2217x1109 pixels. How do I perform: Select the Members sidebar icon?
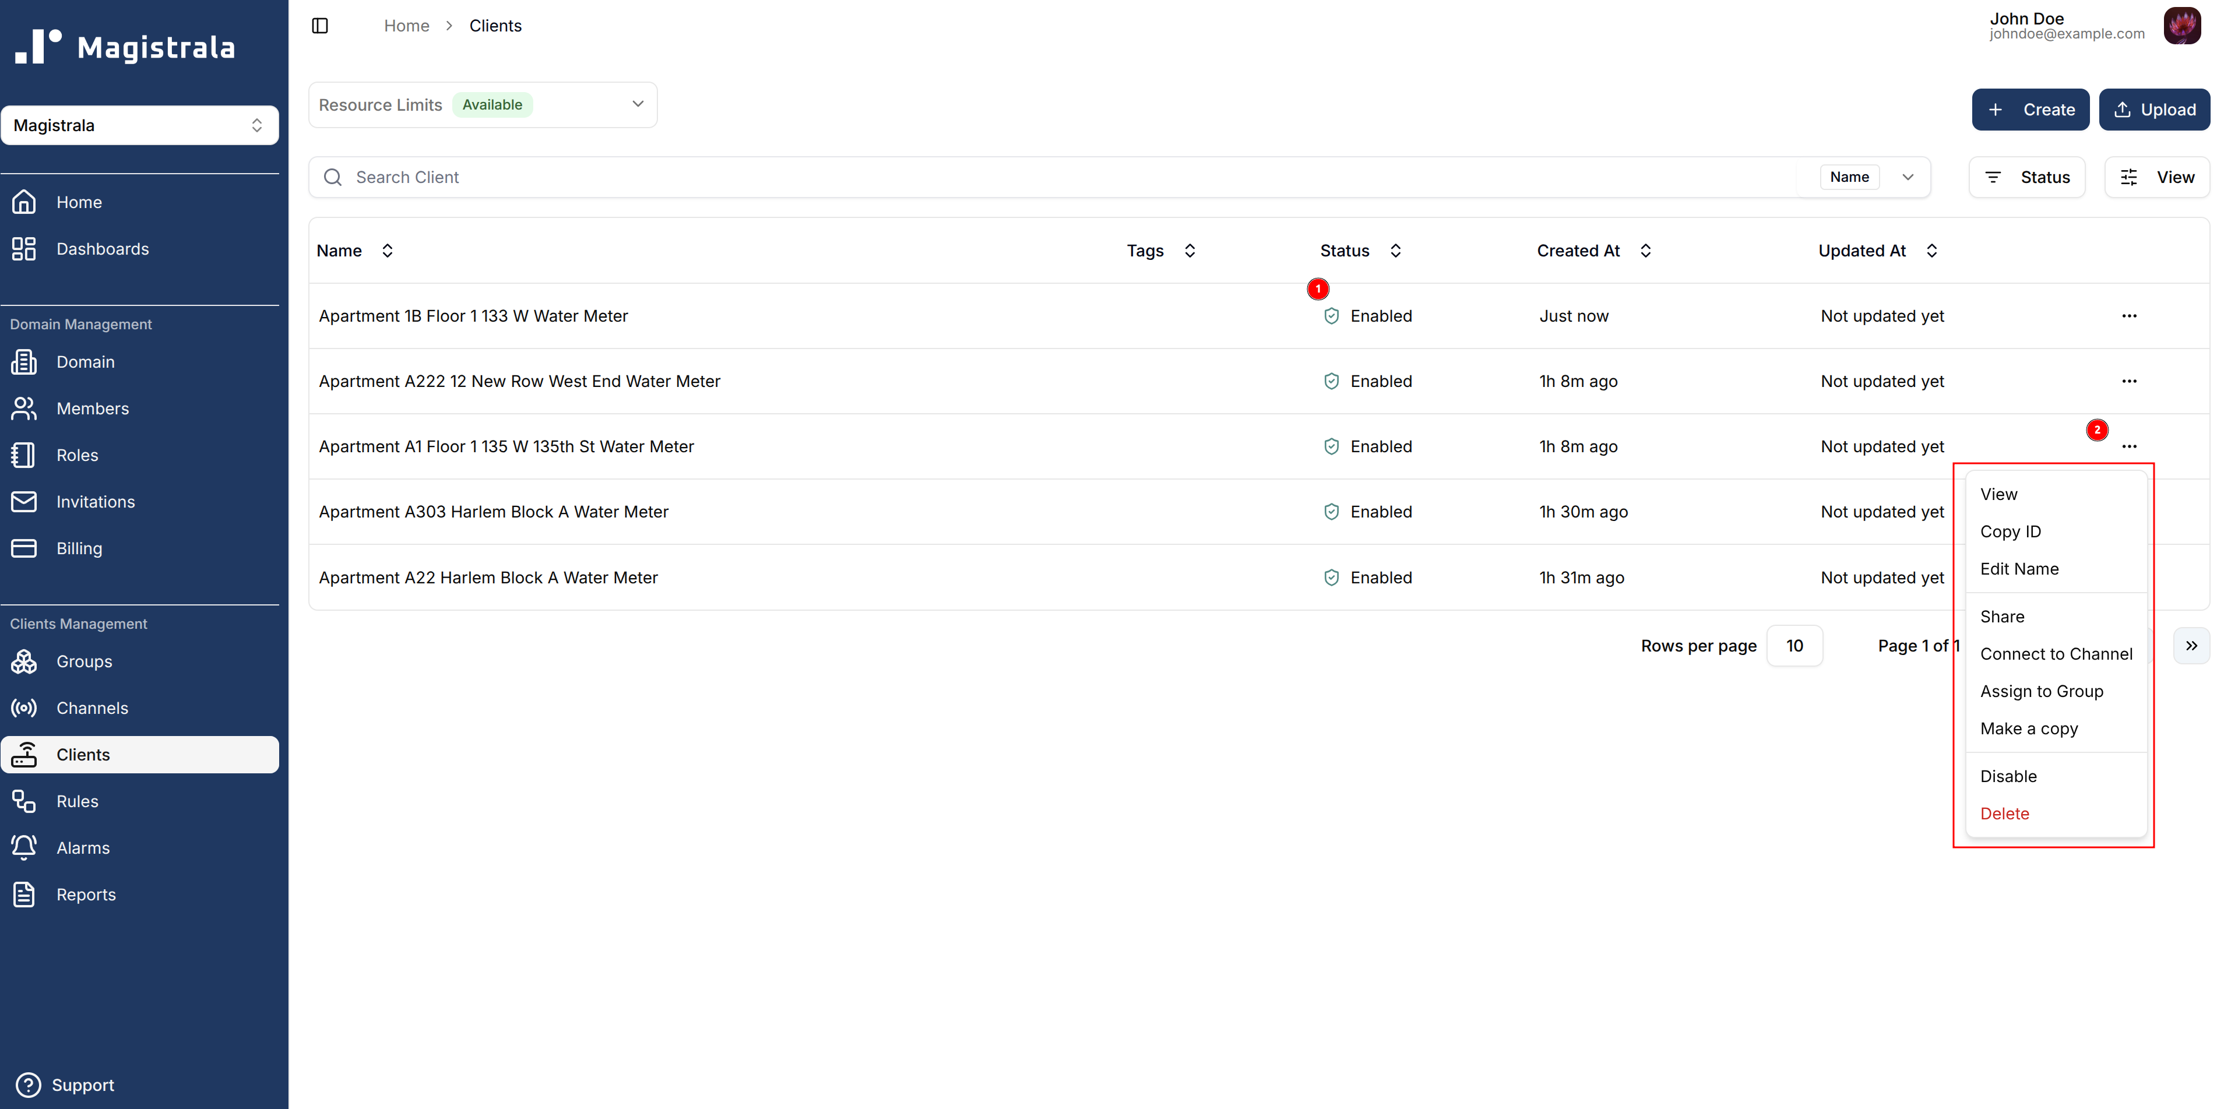[24, 409]
